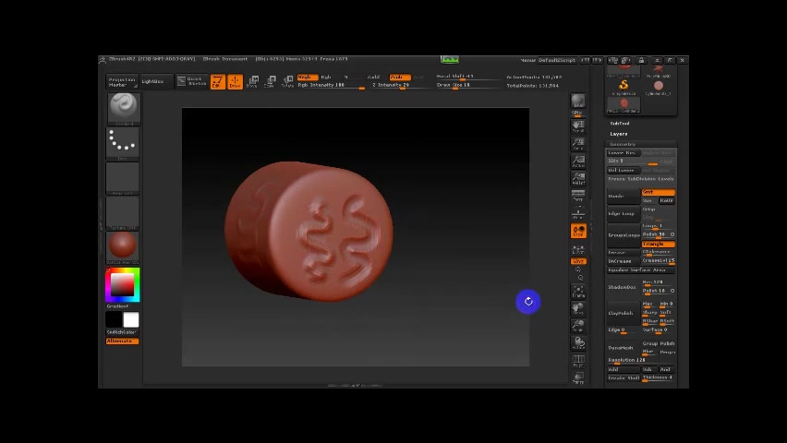Expand the SubTool section
The width and height of the screenshot is (787, 443).
[x=620, y=124]
